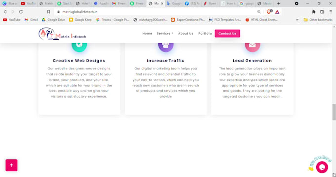336x177 pixels.
Task: Switch to the Google search tab
Action: click(x=247, y=3)
